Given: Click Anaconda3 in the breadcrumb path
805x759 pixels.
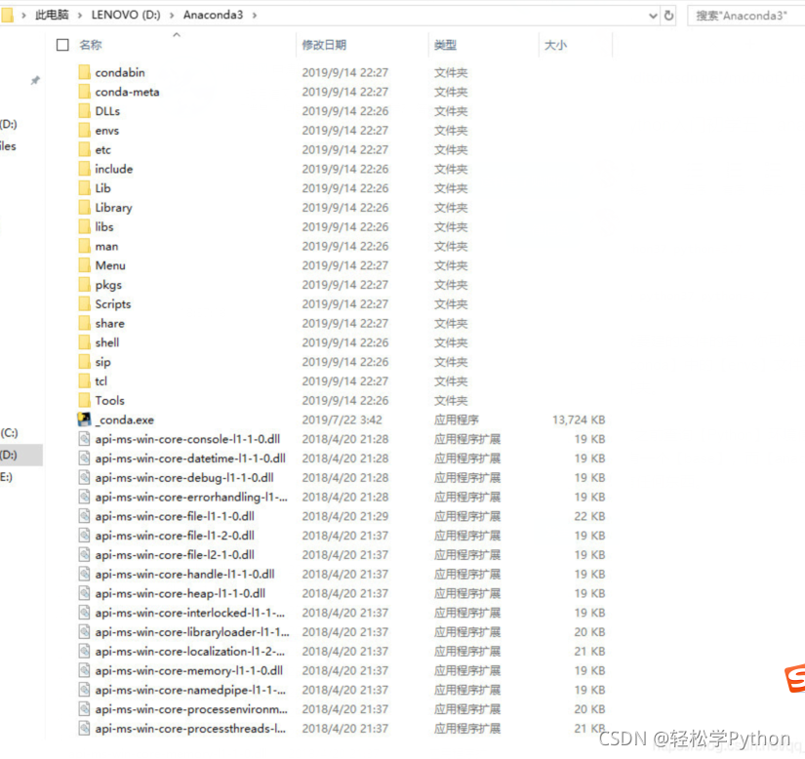Looking at the screenshot, I should pyautogui.click(x=213, y=15).
